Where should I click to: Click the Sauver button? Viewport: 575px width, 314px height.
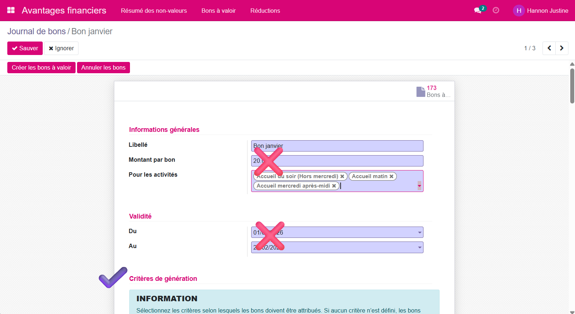click(x=25, y=48)
